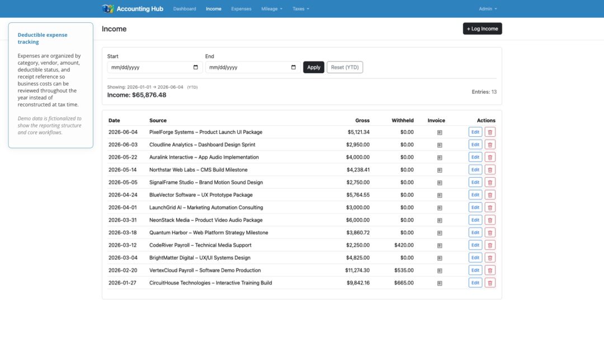View invoice icon for LaunchGrid AI row
The height and width of the screenshot is (347, 604).
click(x=440, y=208)
